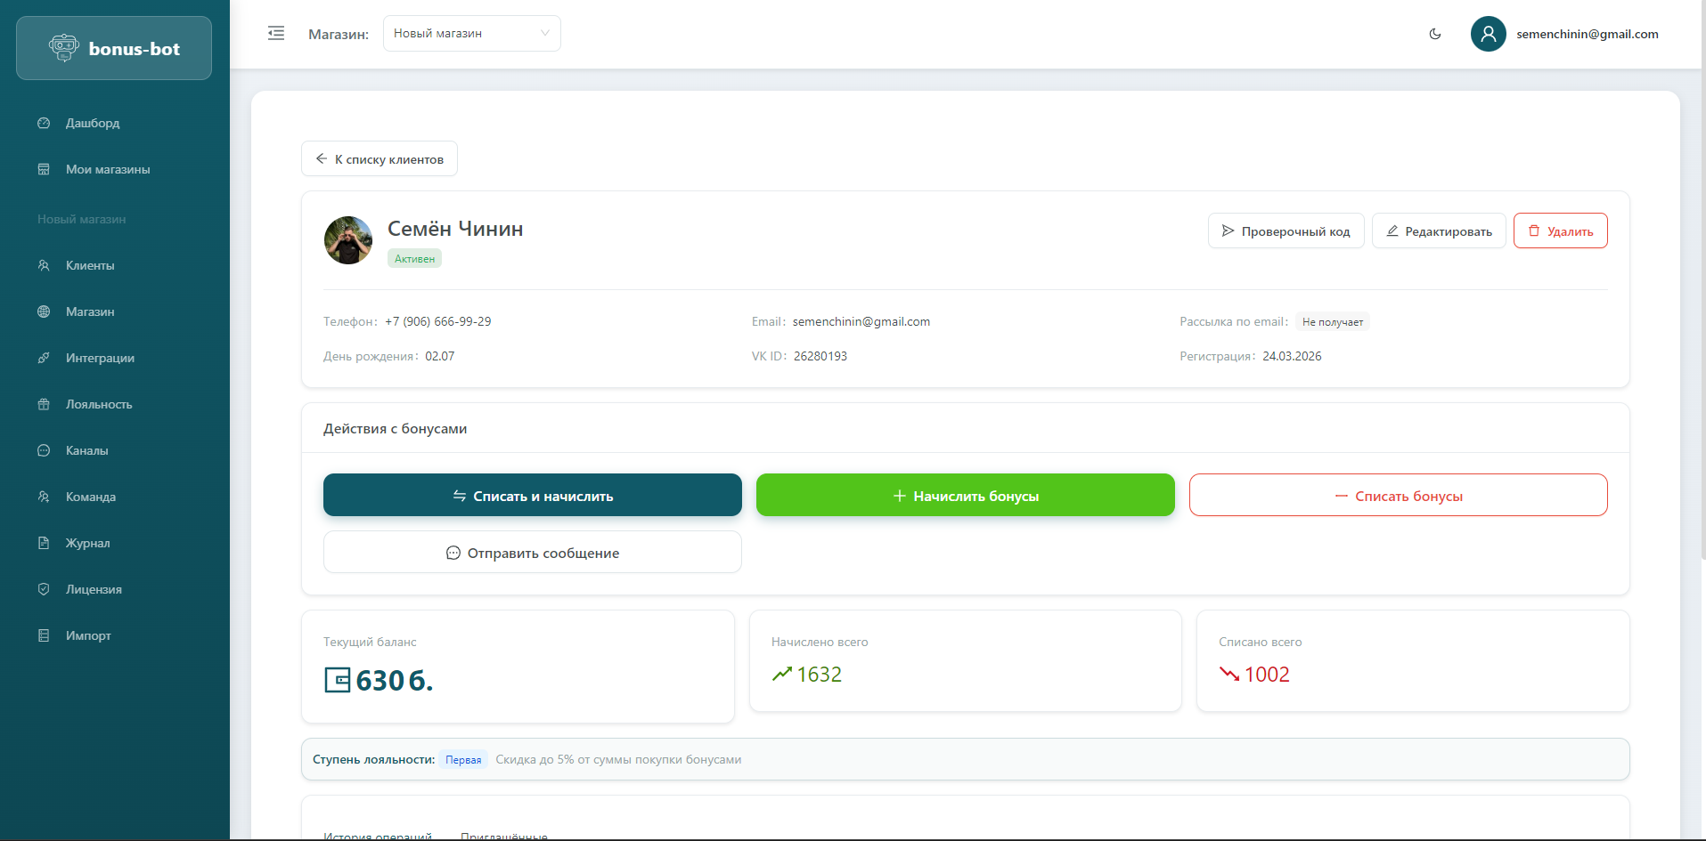Open Магазин via its globe icon
This screenshot has height=841, width=1706.
[44, 311]
